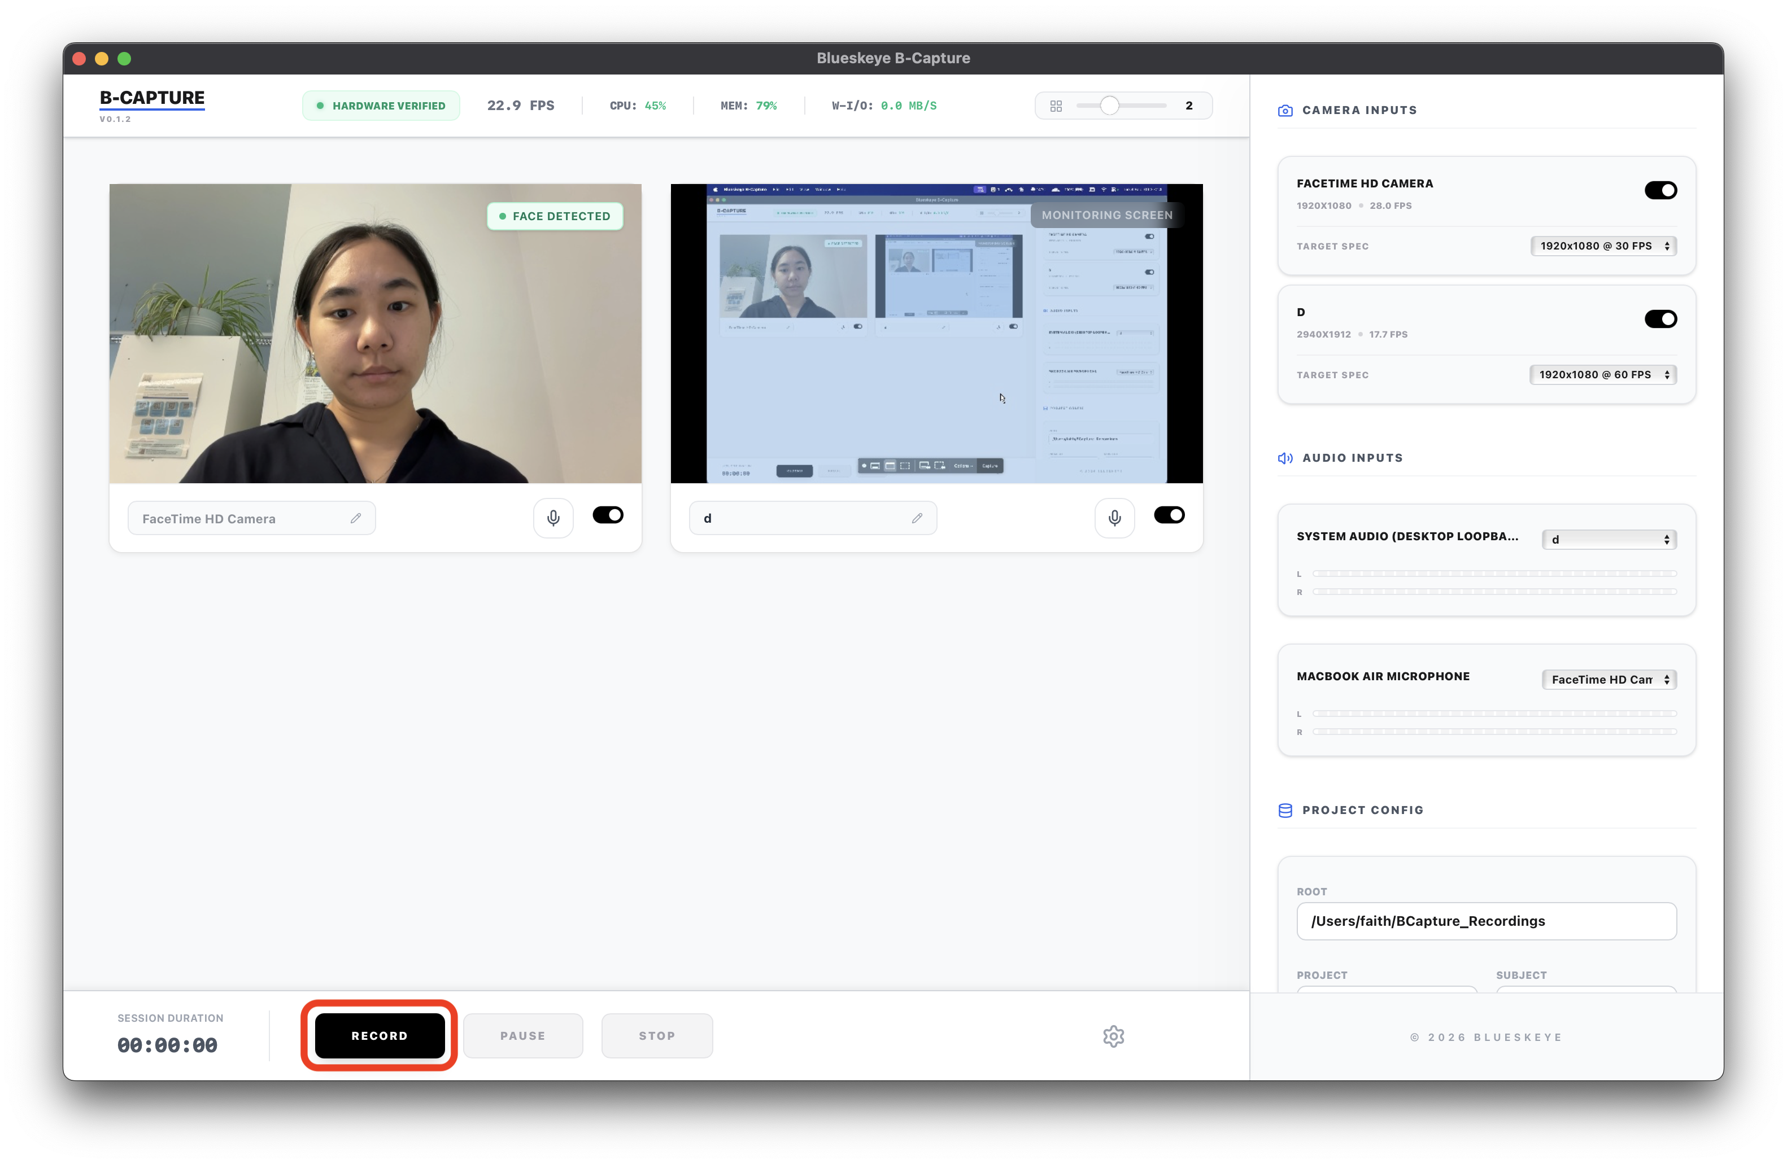The height and width of the screenshot is (1164, 1787).
Task: Click the Monitoring Screen label
Action: (1107, 215)
